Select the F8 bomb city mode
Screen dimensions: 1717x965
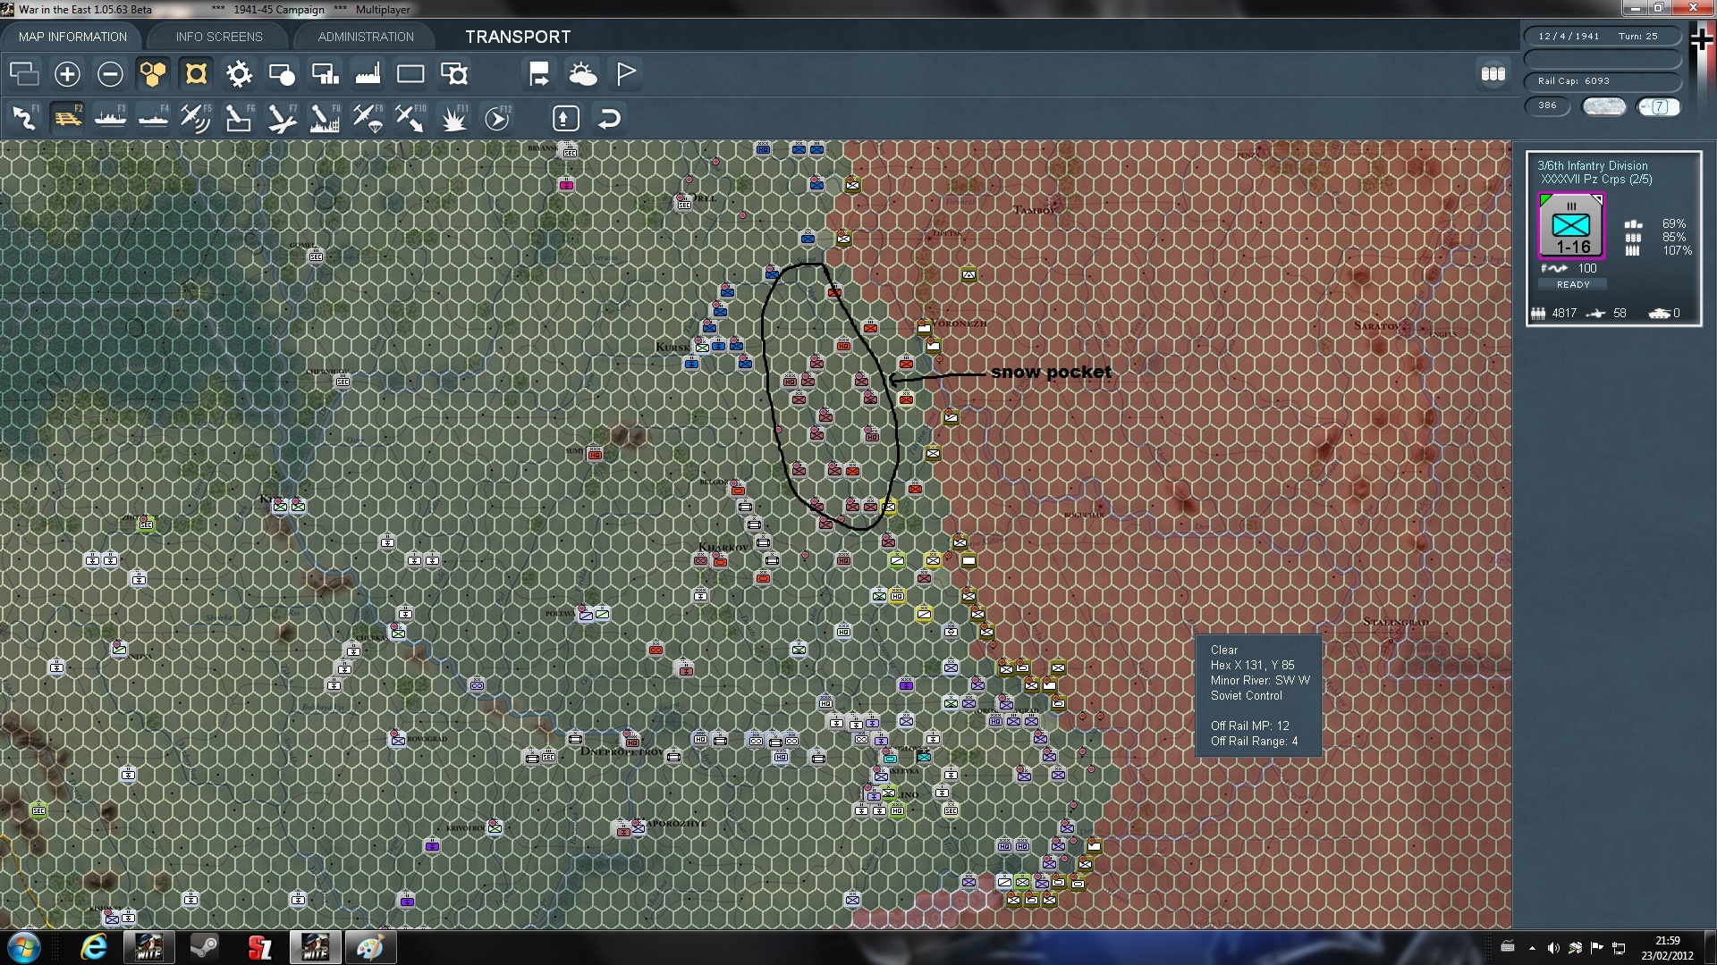click(325, 118)
